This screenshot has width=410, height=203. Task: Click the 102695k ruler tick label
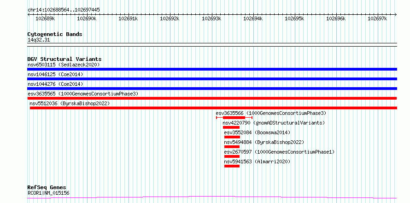pyautogui.click(x=294, y=18)
